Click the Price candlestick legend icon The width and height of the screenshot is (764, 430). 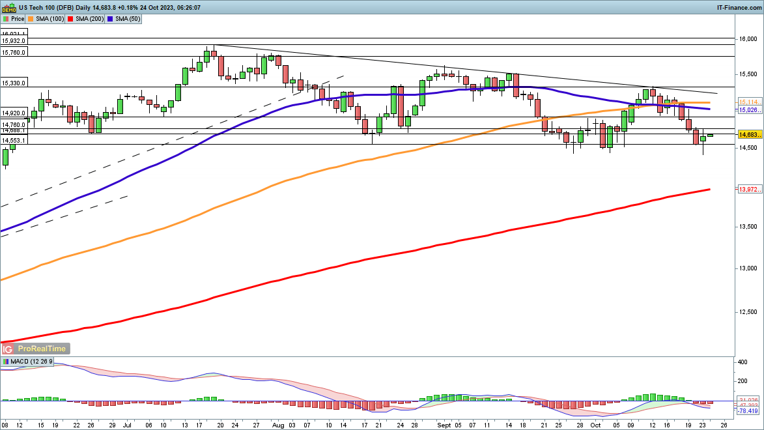(x=7, y=20)
